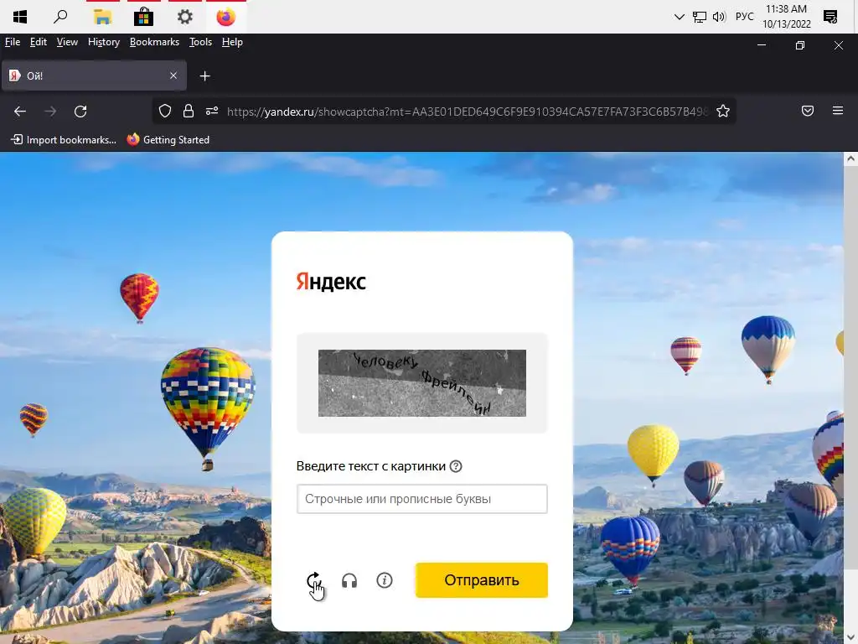Open the View menu
858x644 pixels.
[x=67, y=42]
